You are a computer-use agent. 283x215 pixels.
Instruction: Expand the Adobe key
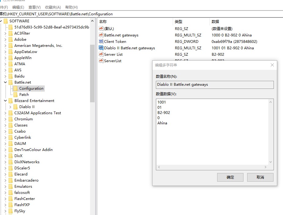(x=6, y=40)
